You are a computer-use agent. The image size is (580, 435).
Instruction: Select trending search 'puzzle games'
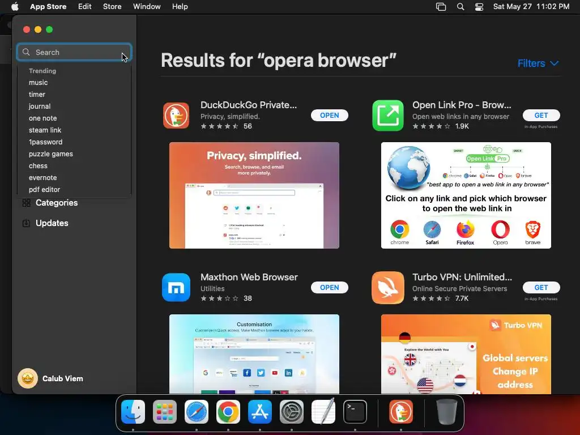(x=50, y=154)
